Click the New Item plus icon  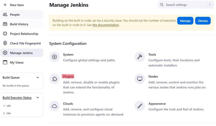tap(5, 5)
